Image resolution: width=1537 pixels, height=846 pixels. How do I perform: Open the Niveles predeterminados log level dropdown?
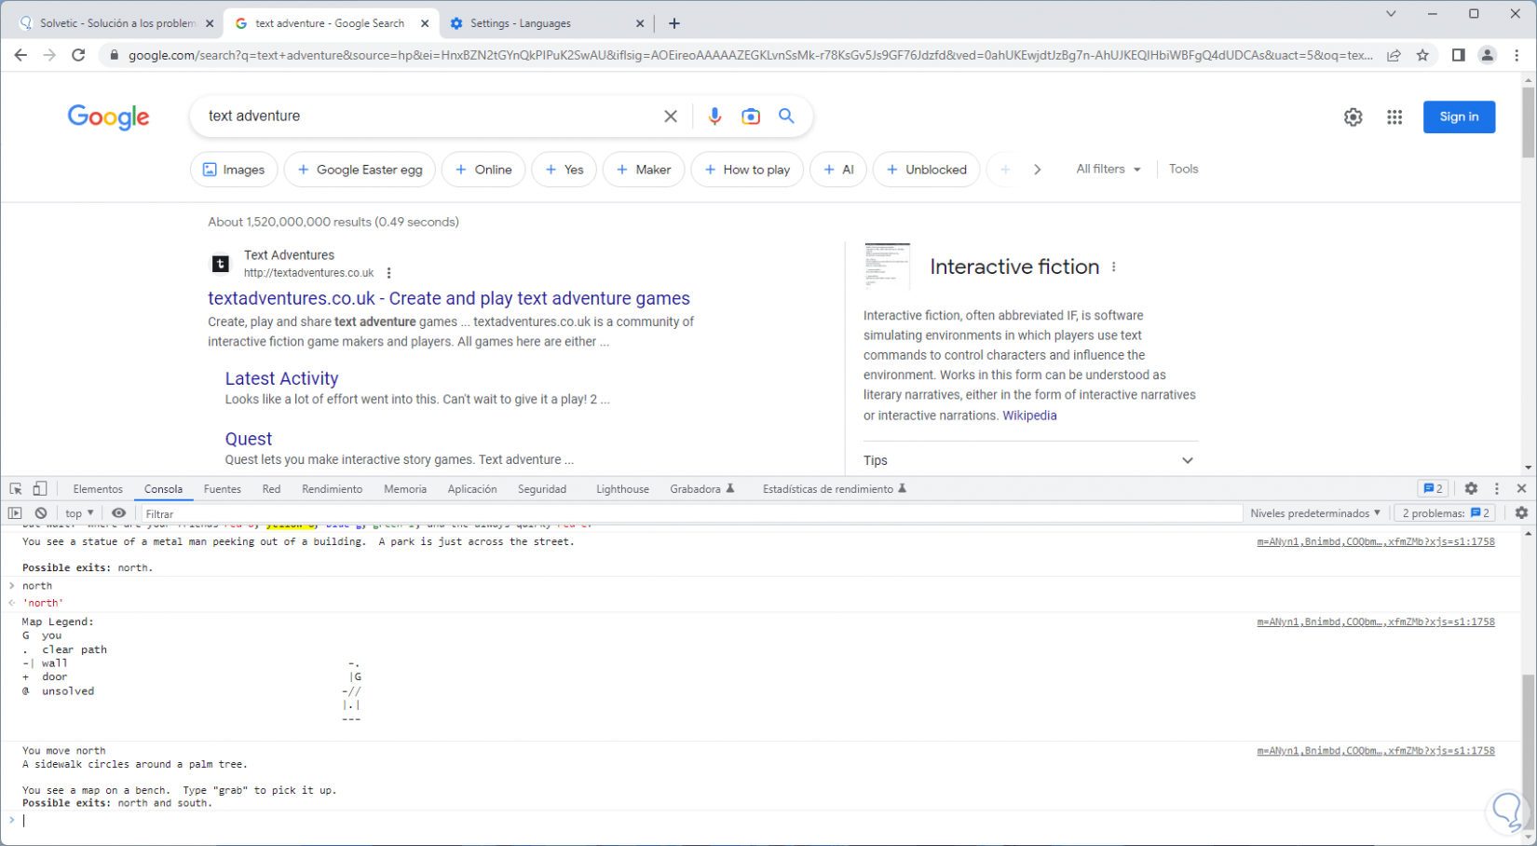click(x=1315, y=513)
